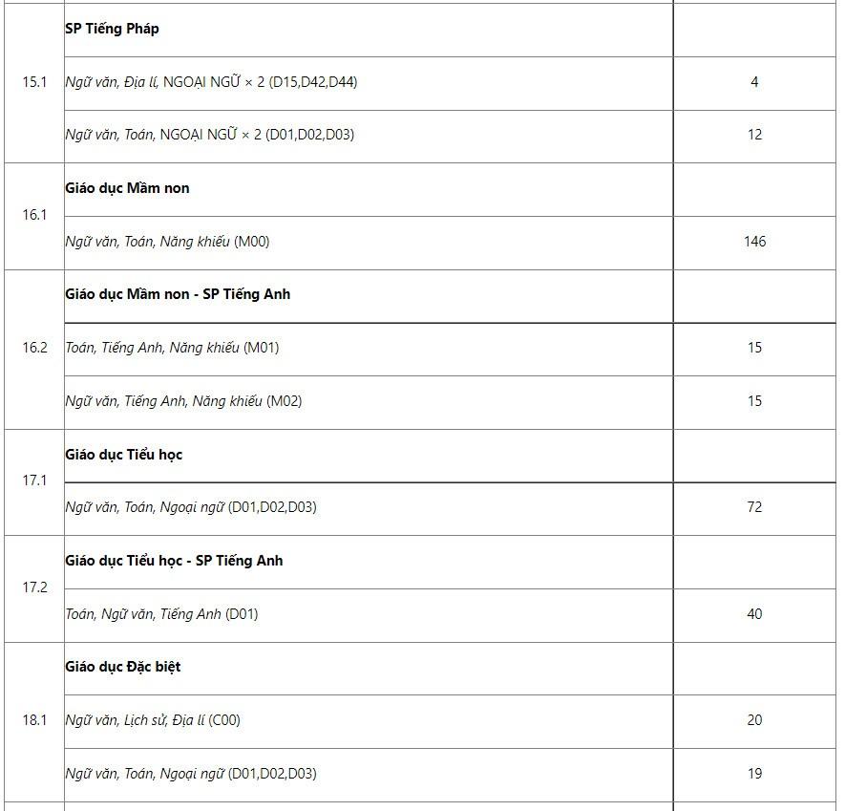This screenshot has width=845, height=811.
Task: Click the quota value 72
Action: [x=754, y=507]
